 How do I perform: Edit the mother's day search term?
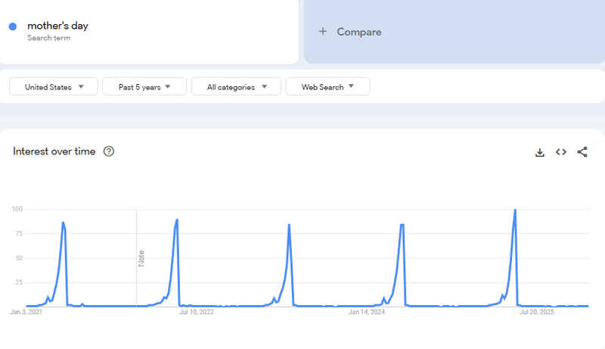pos(58,26)
